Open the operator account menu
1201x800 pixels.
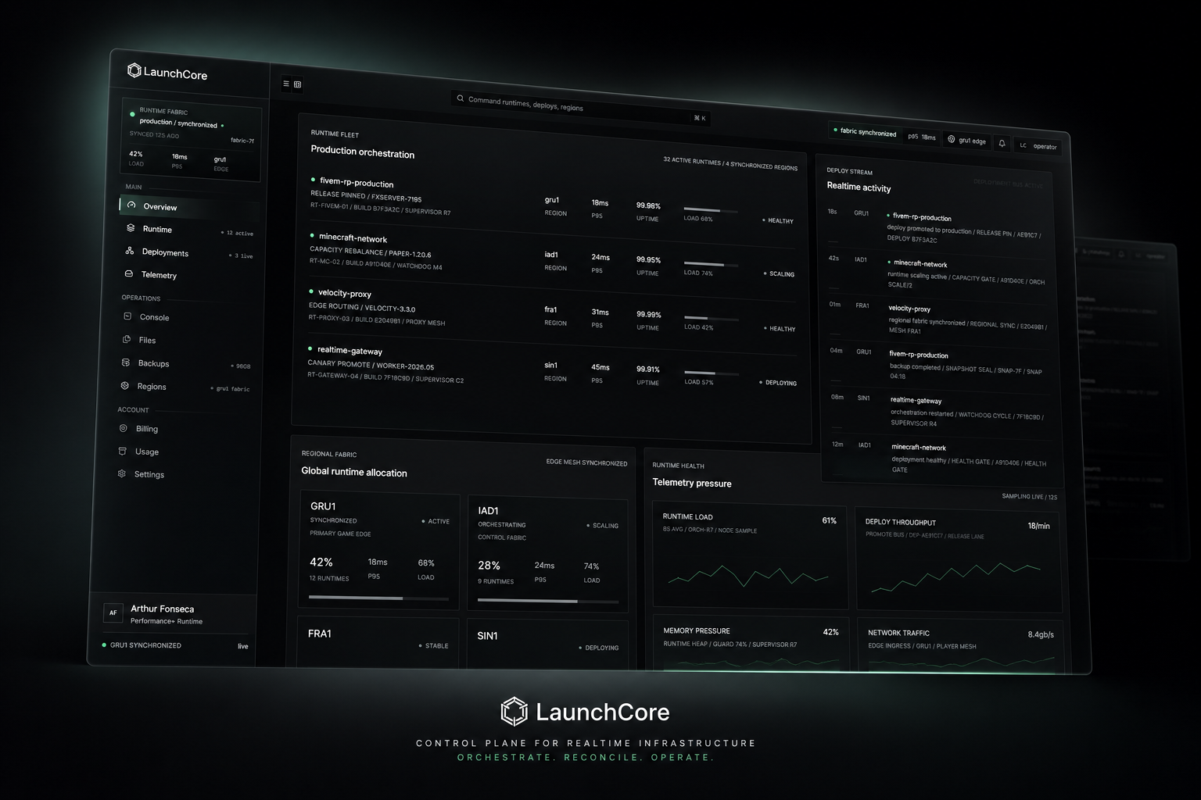(1038, 145)
